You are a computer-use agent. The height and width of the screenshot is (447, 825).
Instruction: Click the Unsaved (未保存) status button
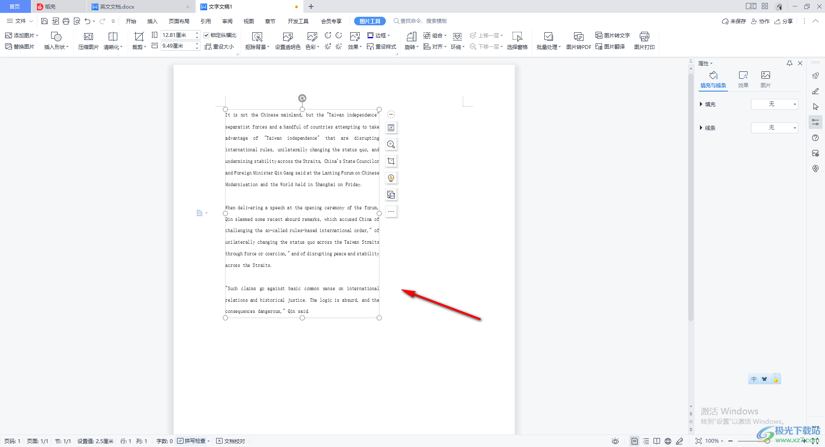[x=734, y=21]
